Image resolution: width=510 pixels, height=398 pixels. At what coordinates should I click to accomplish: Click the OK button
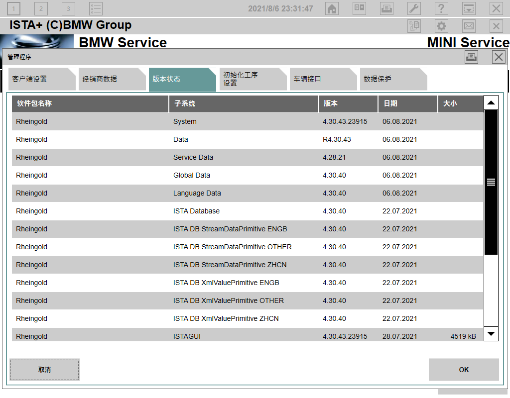click(464, 370)
